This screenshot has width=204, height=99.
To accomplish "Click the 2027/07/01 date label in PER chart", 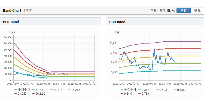I will [90, 83].
